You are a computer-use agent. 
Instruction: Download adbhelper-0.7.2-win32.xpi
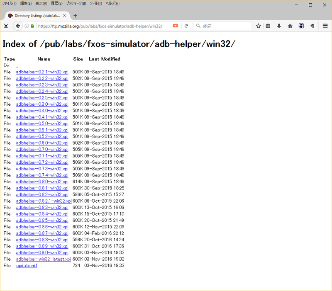(x=42, y=162)
